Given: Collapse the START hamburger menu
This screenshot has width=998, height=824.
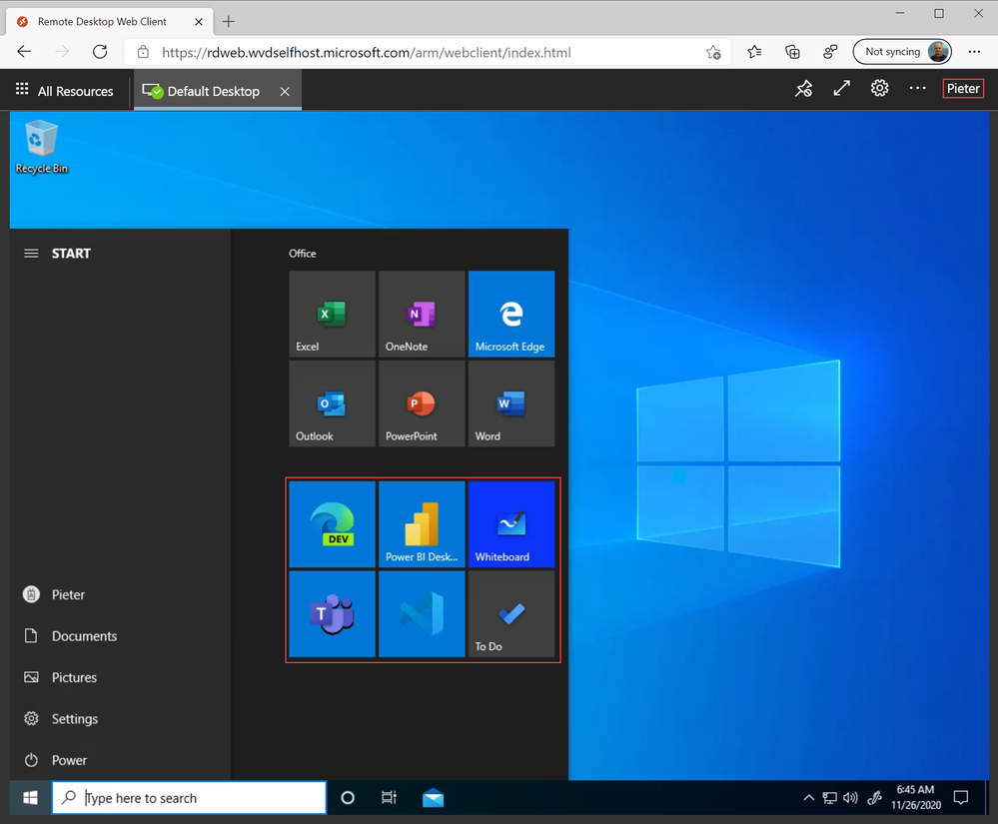Looking at the screenshot, I should [31, 254].
